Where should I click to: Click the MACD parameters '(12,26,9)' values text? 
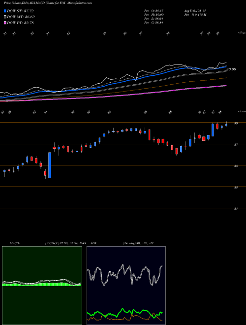(x=65, y=243)
